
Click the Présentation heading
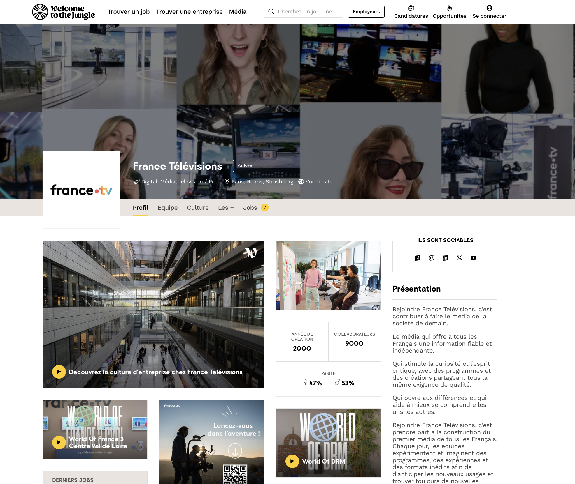coord(416,289)
